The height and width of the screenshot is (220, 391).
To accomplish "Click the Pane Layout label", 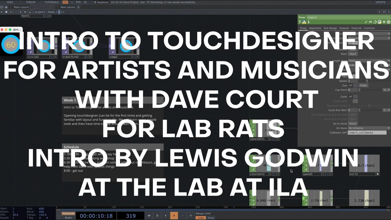I will (x=21, y=7).
